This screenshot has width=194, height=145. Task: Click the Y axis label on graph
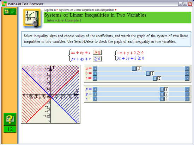coord(53,67)
